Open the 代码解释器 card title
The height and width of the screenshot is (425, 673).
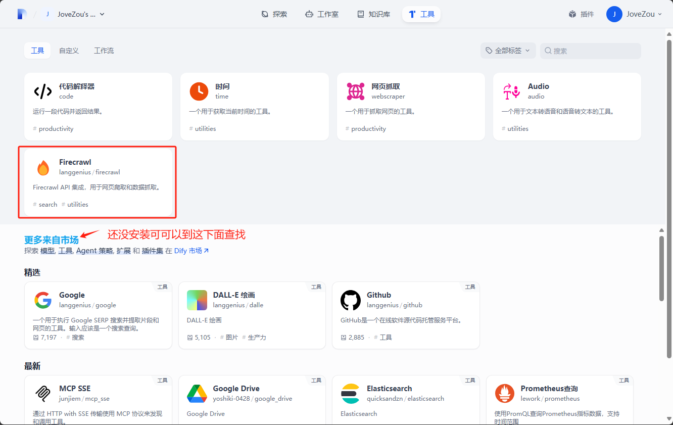pos(77,86)
